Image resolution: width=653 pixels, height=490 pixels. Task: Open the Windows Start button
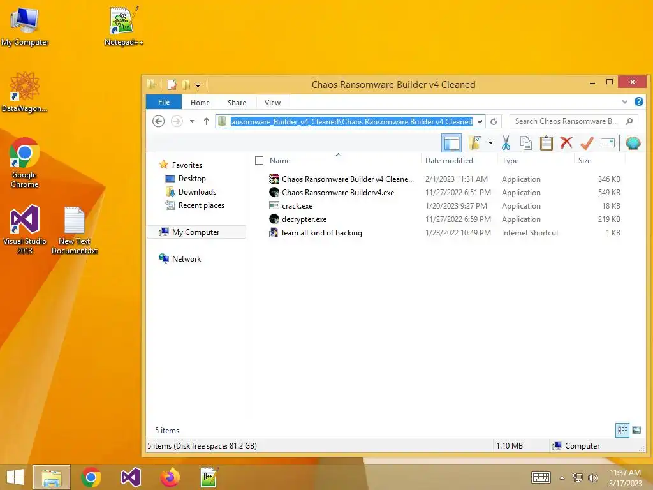click(15, 477)
